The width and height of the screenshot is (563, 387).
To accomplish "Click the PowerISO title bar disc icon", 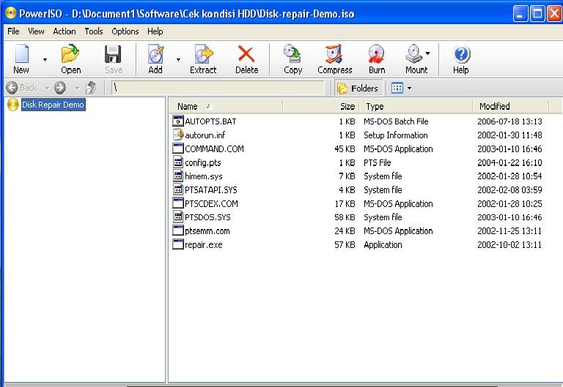I will click(x=11, y=13).
